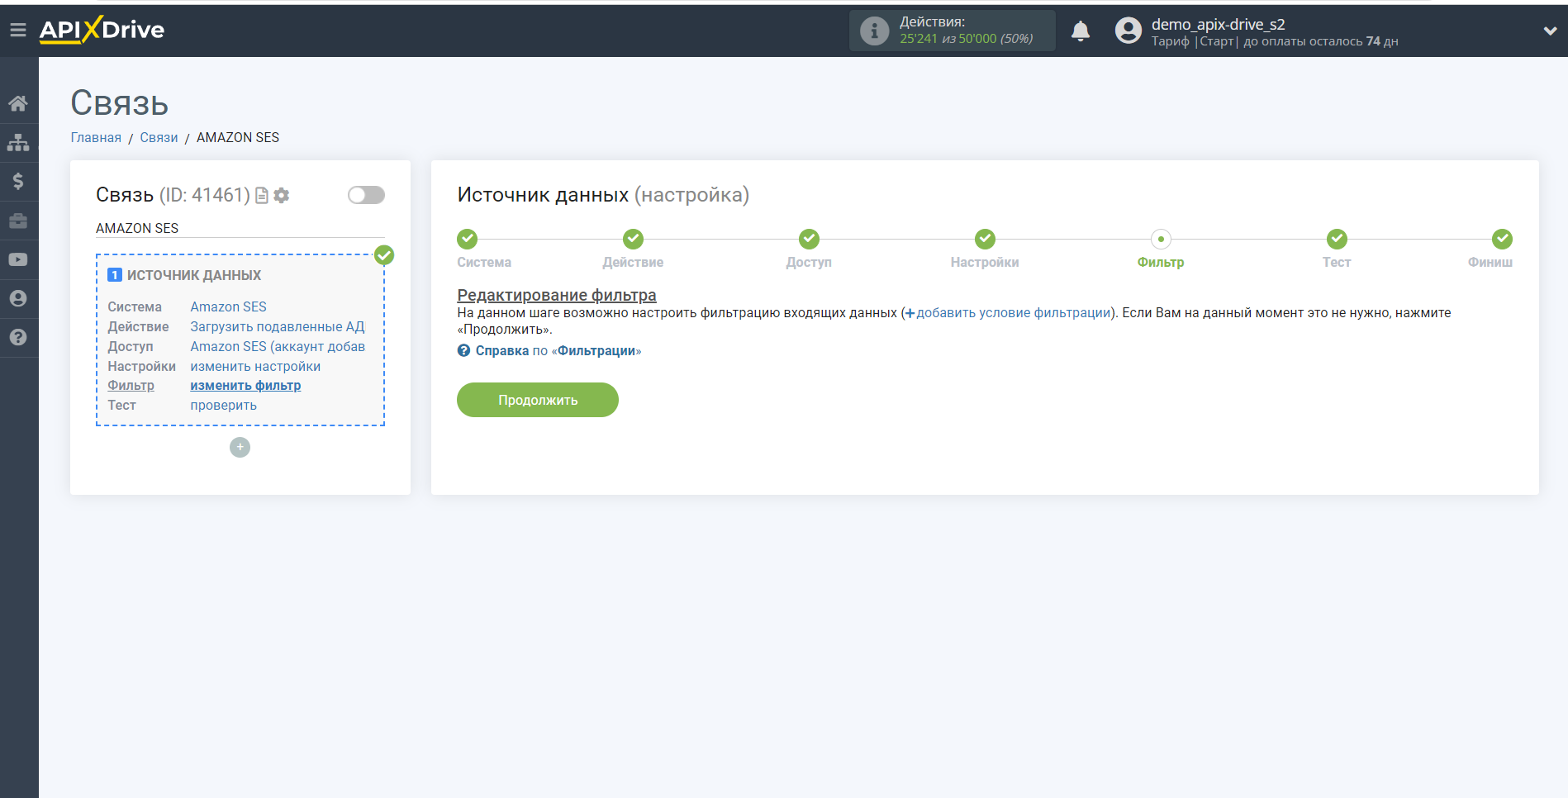The height and width of the screenshot is (798, 1568).
Task: Click the Главная breadcrumb
Action: point(96,138)
